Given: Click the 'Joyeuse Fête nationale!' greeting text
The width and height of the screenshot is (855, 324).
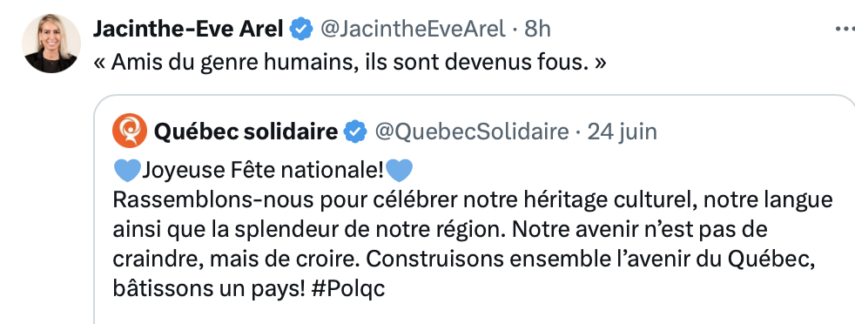Looking at the screenshot, I should [x=263, y=171].
